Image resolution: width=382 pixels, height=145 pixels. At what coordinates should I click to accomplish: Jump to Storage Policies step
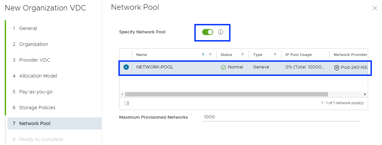[x=37, y=108]
